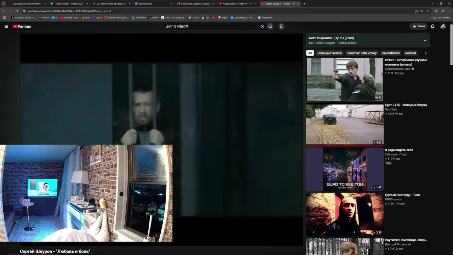The width and height of the screenshot is (453, 255).
Task: Switch to the Community Guidelines Violation tab
Action: point(195,4)
